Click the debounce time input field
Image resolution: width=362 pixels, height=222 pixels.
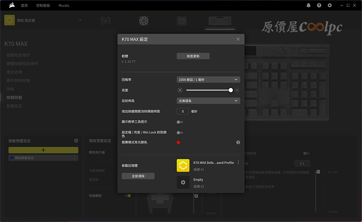click(x=183, y=112)
